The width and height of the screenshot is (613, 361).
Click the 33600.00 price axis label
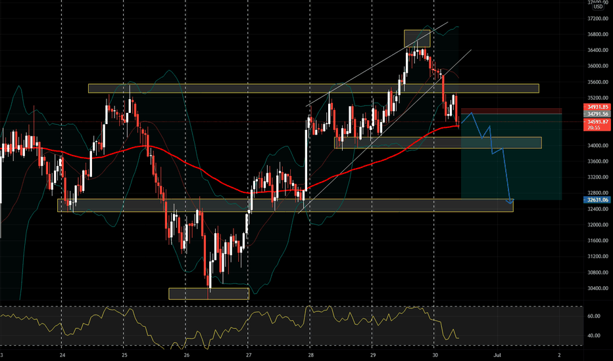coord(598,161)
